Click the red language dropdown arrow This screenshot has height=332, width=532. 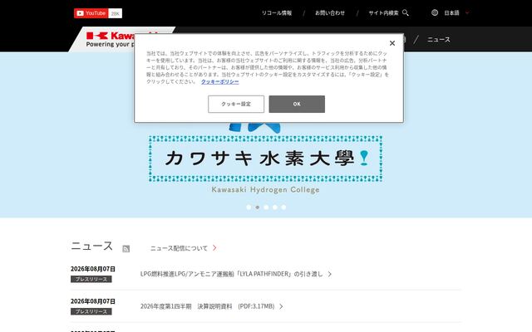(x=467, y=13)
